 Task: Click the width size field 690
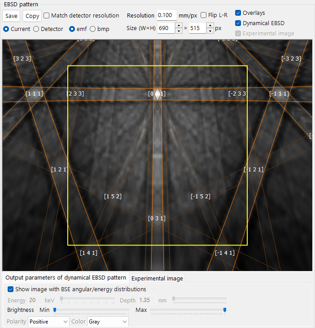click(x=166, y=28)
